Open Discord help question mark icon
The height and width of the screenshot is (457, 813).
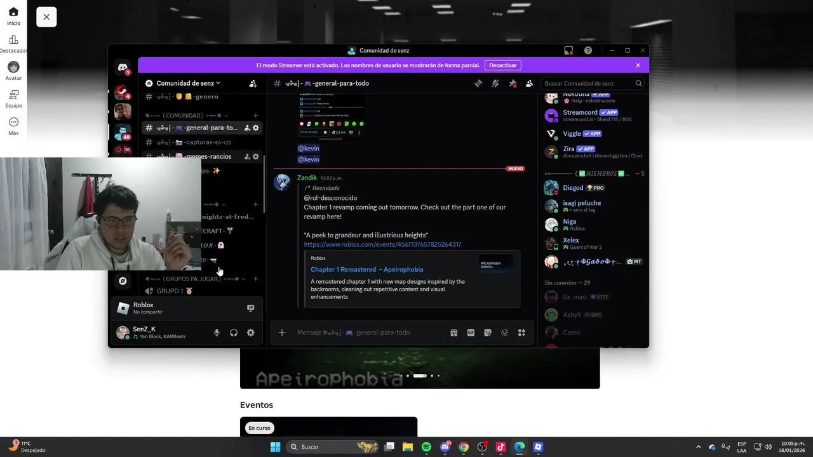tap(588, 51)
